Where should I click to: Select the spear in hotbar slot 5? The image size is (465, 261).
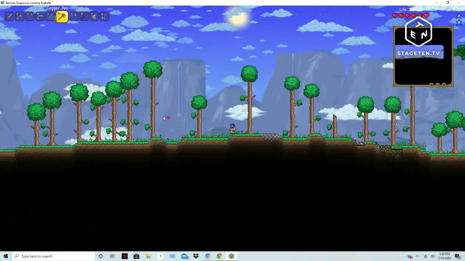50,16
